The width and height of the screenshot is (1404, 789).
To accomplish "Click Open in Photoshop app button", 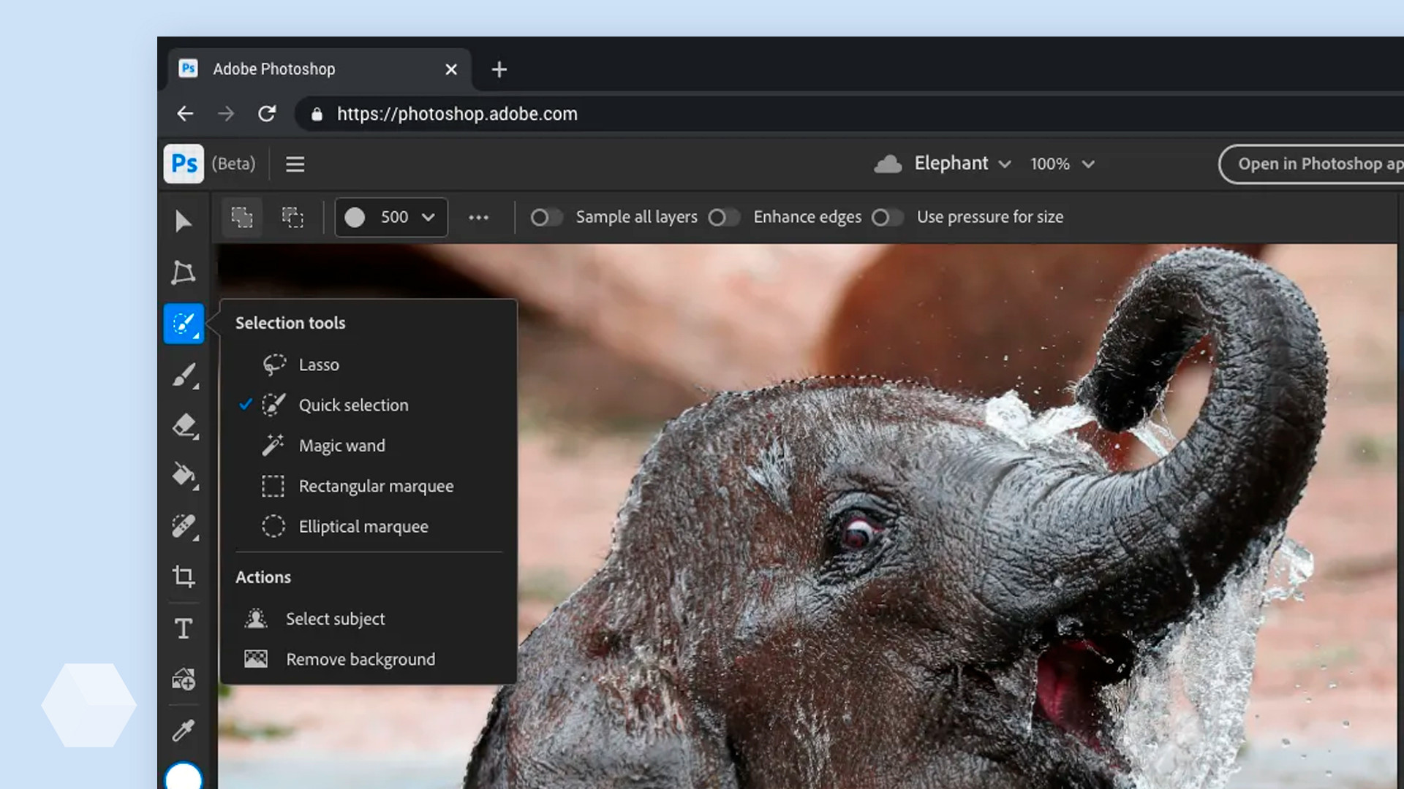I will tap(1312, 164).
